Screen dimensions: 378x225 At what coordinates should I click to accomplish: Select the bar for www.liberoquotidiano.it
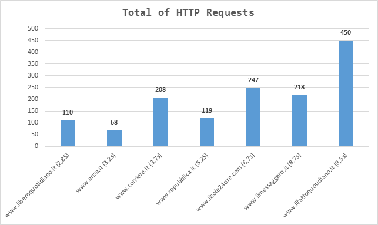68,133
